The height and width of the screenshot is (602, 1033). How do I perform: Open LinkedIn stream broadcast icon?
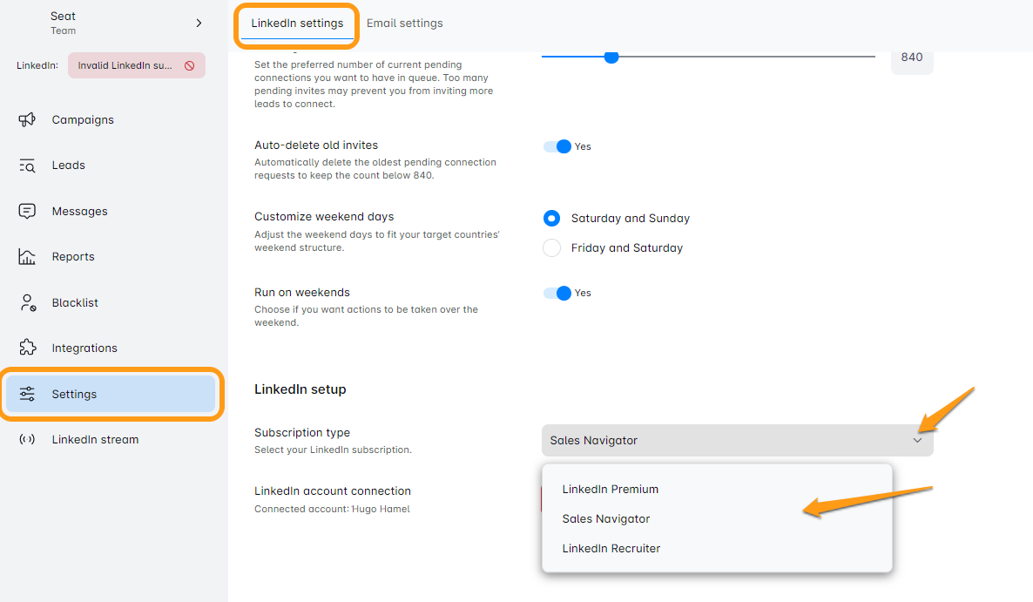coord(27,439)
